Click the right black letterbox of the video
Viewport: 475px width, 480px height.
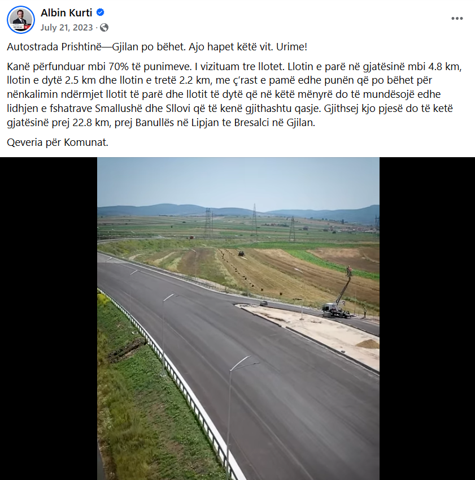click(428, 318)
